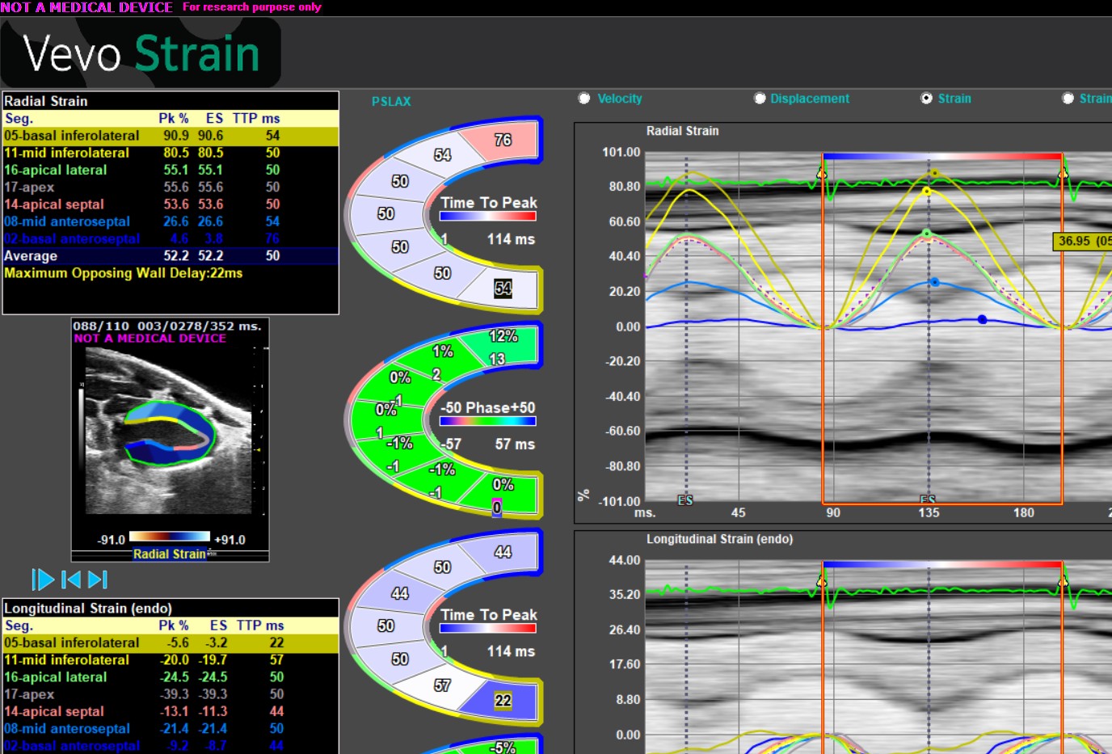Click the dark blue peak marker on radial curve
This screenshot has height=754, width=1112.
(x=982, y=320)
